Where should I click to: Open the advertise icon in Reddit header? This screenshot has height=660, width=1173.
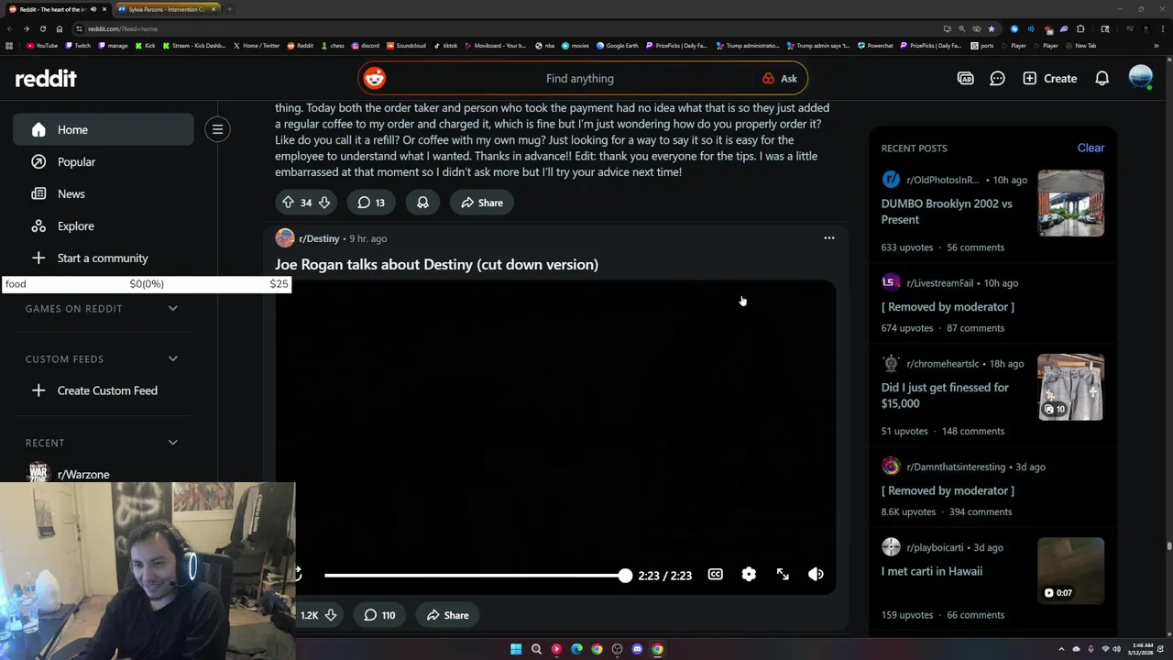pos(965,78)
